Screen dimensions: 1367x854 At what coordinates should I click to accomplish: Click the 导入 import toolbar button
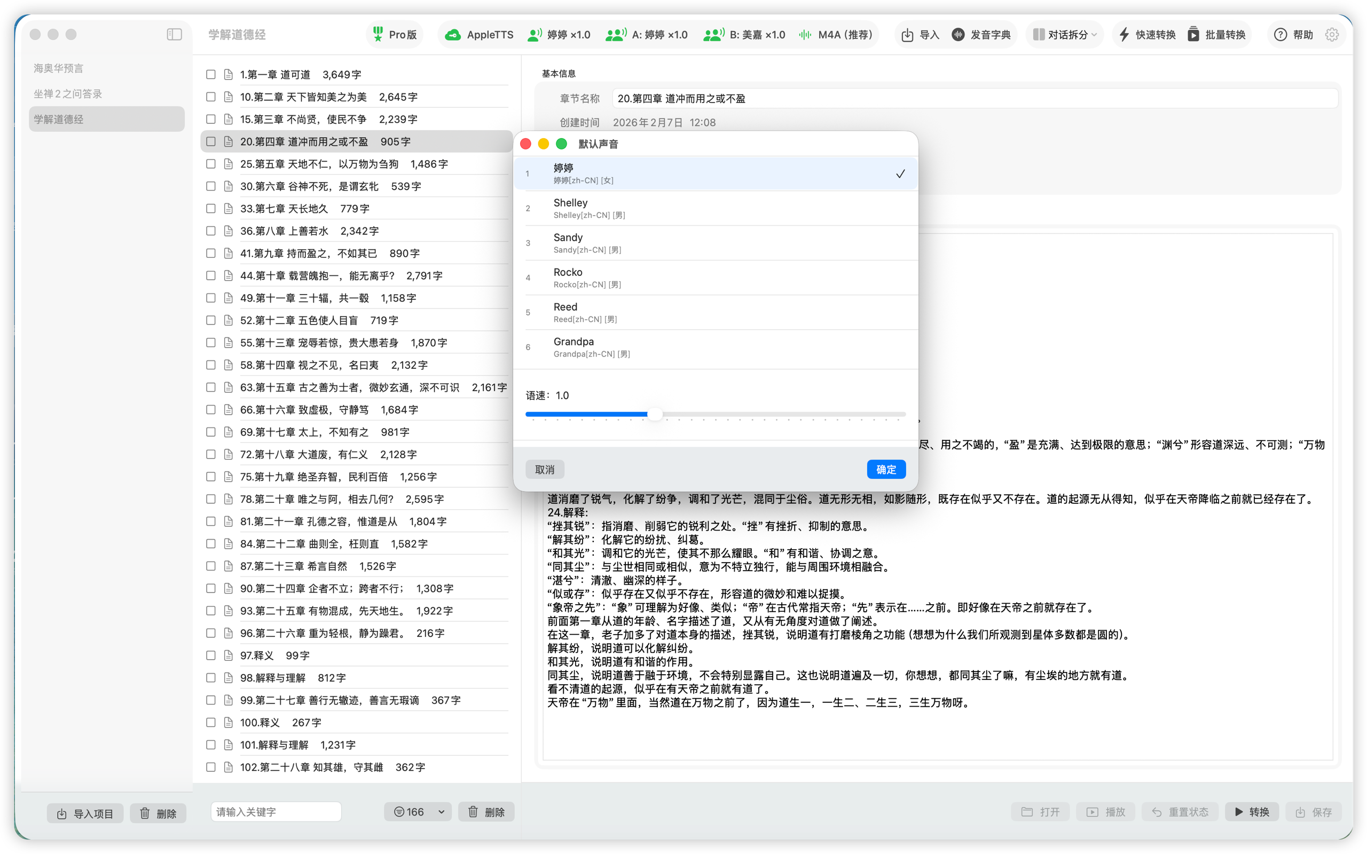[920, 35]
